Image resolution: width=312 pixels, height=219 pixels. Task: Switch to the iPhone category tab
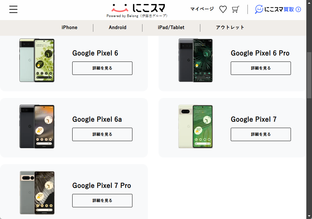tap(69, 27)
